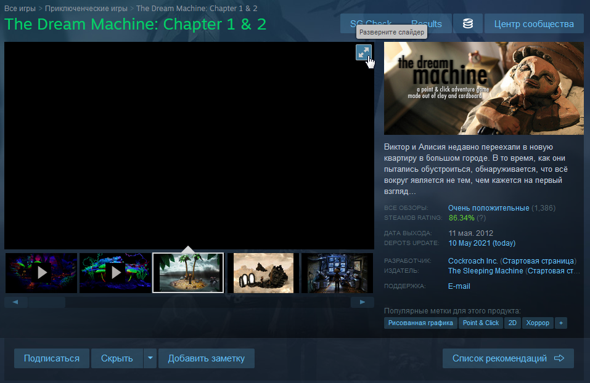Click the plus button to add tags
Viewport: 590px width, 383px height.
[x=561, y=323]
